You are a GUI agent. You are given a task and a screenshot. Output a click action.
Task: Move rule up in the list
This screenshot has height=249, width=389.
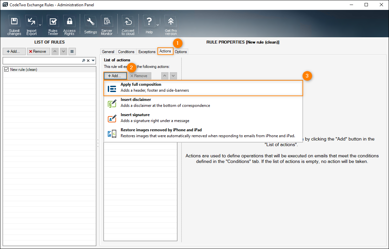point(55,51)
